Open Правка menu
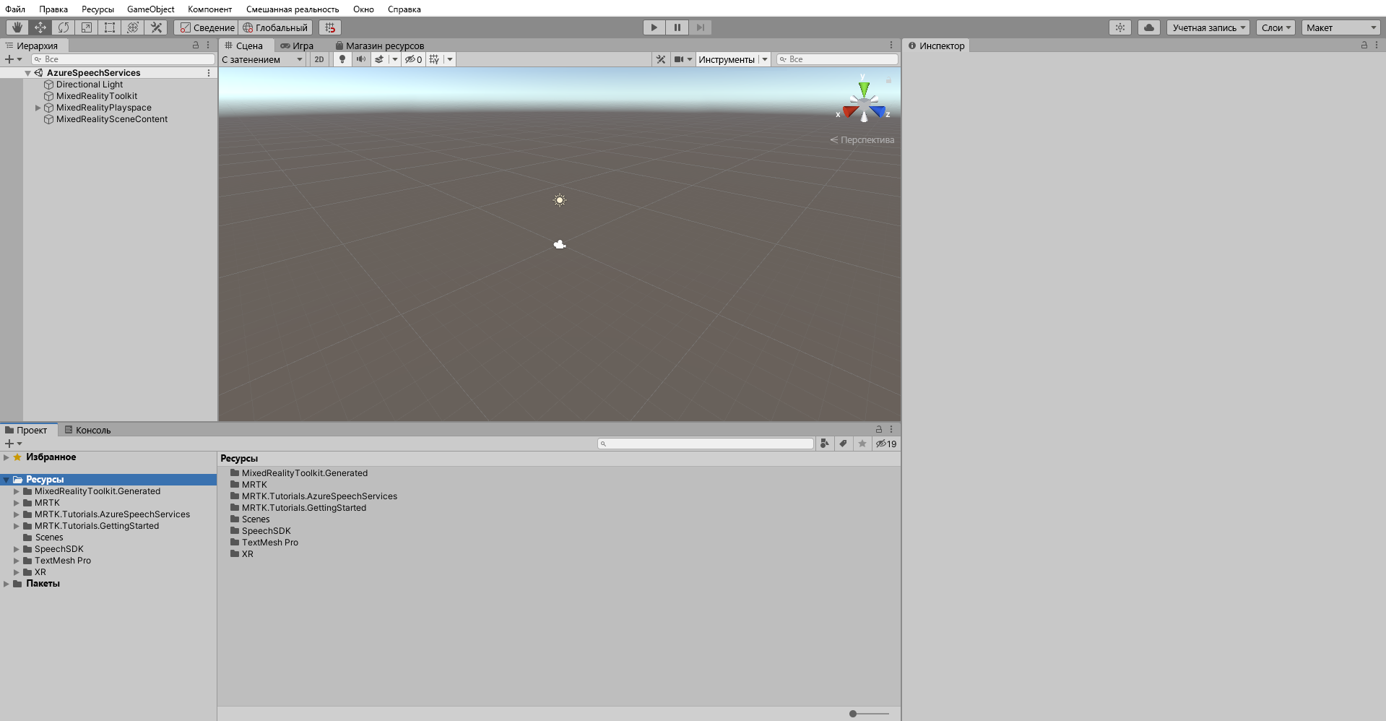 pyautogui.click(x=53, y=9)
